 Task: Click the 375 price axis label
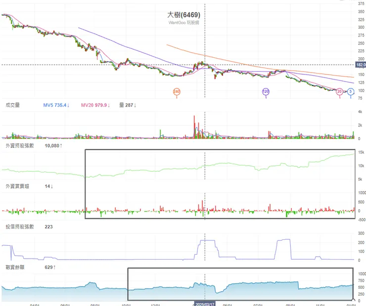(361, 3)
